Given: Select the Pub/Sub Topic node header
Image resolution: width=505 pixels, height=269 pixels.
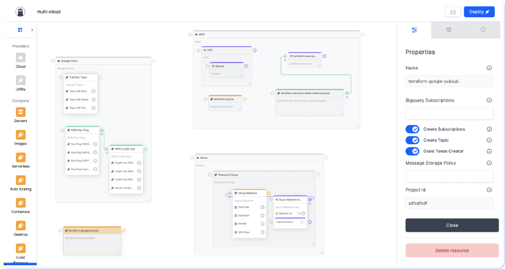Looking at the screenshot, I should tap(81, 77).
